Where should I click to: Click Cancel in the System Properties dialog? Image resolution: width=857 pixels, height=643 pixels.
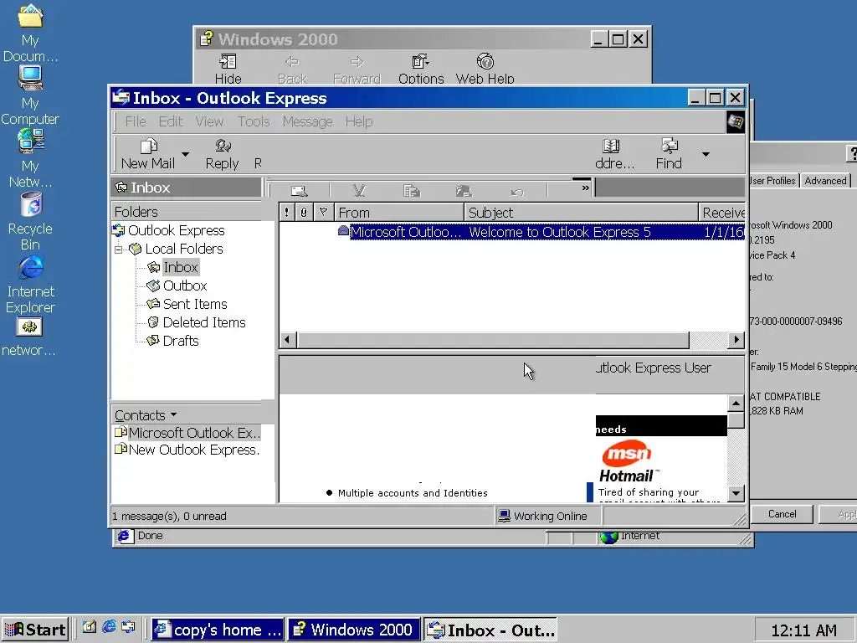[x=783, y=514]
